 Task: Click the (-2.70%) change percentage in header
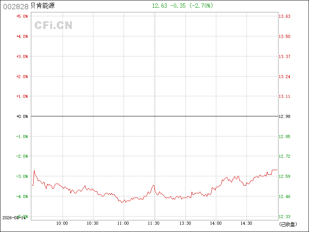click(200, 6)
